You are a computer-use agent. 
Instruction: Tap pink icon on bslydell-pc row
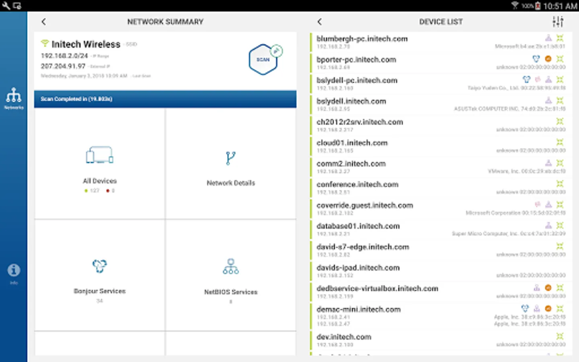(538, 80)
